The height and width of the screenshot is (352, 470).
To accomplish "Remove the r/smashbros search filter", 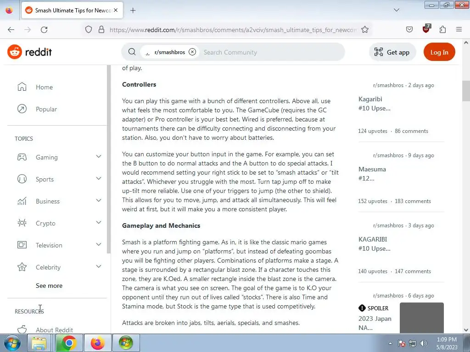I will tap(192, 52).
